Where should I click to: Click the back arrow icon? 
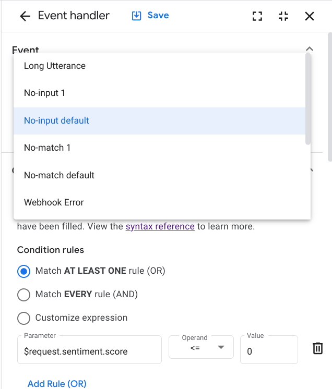coord(25,16)
